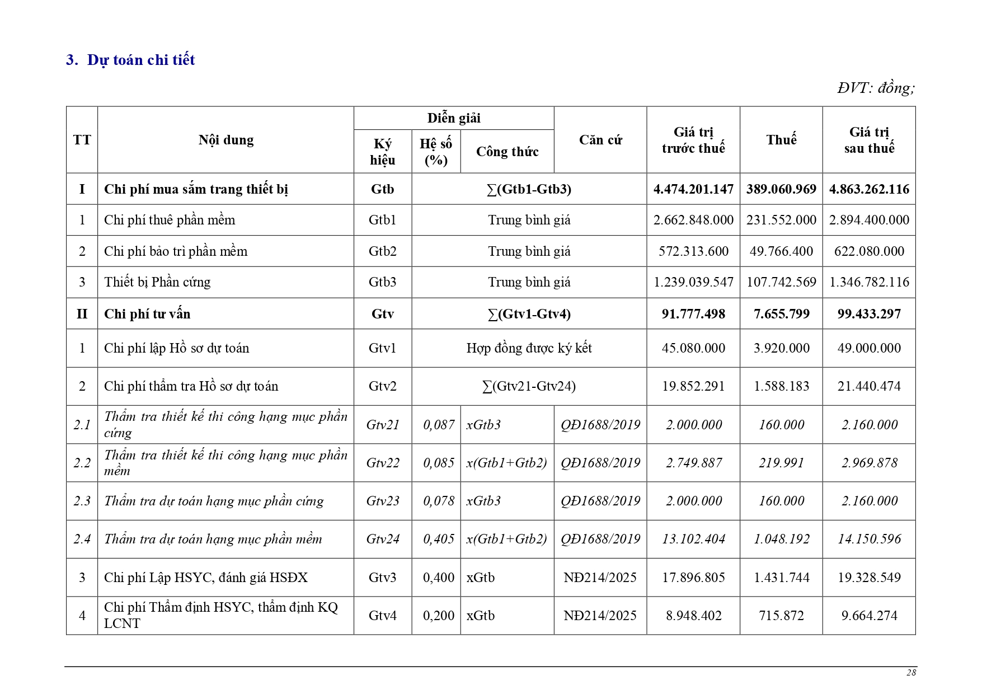Click the "Chi phí Lập HSYC, đánh giá HSĐX" cell
This screenshot has height=694, width=982.
(x=206, y=578)
